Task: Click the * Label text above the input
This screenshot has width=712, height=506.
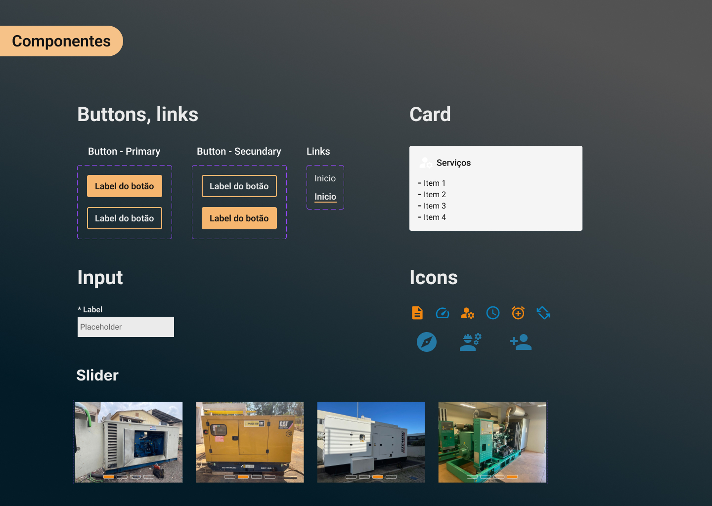Action: pyautogui.click(x=90, y=309)
